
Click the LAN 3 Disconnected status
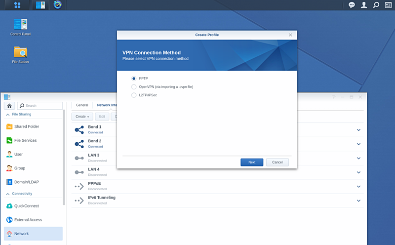pyautogui.click(x=97, y=161)
